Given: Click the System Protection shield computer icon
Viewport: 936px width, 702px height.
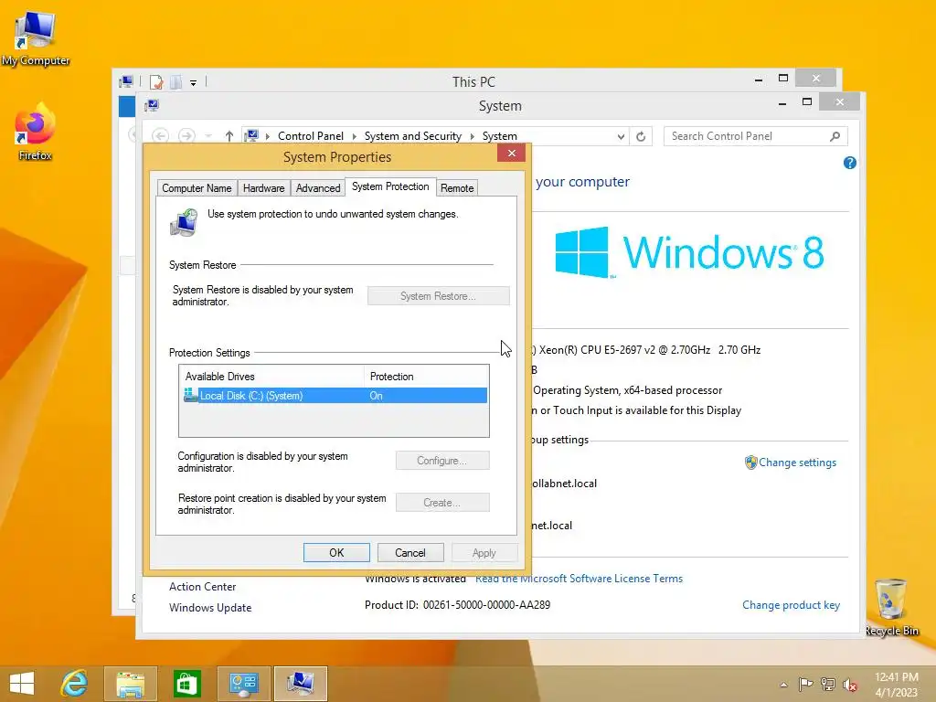Looking at the screenshot, I should tap(184, 222).
